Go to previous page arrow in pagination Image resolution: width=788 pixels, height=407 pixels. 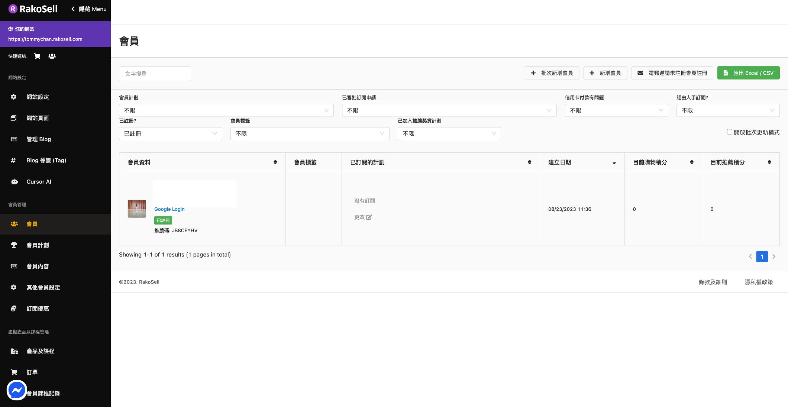(x=750, y=256)
